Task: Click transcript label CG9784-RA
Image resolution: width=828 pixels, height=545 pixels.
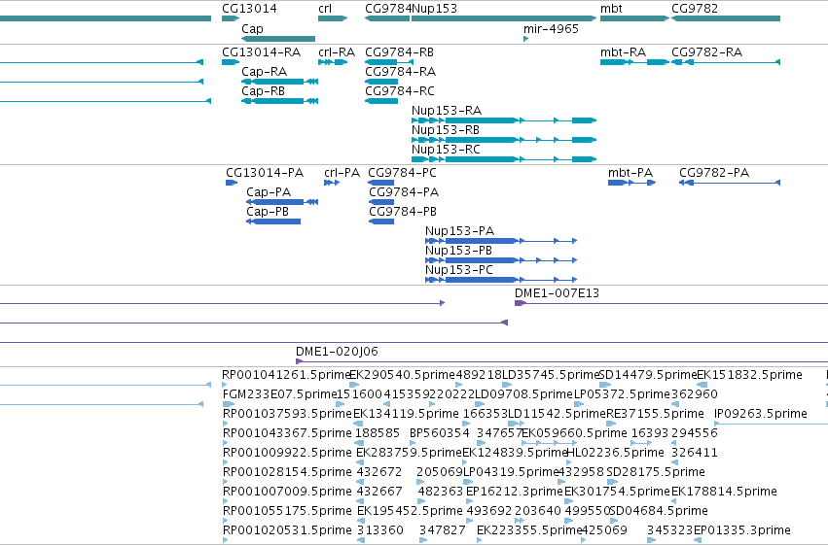Action: coord(400,72)
